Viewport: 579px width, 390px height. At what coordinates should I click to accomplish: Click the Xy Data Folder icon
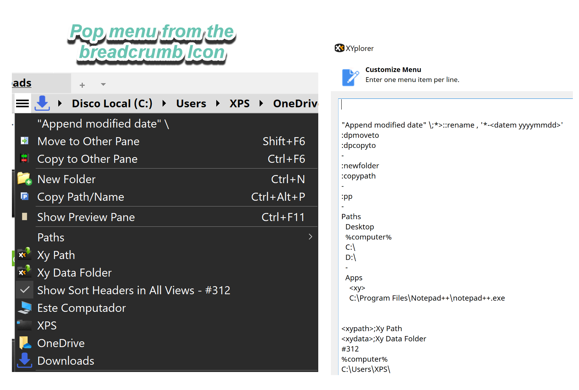tap(24, 272)
